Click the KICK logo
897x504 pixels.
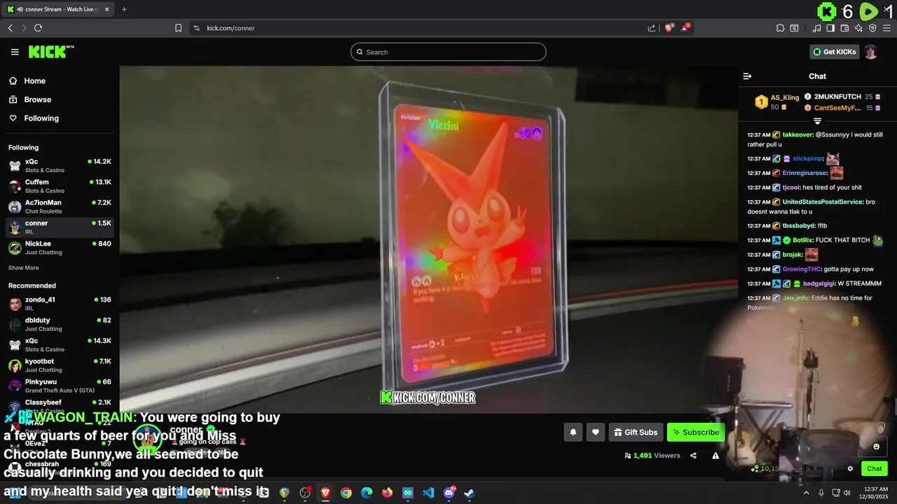(x=50, y=52)
